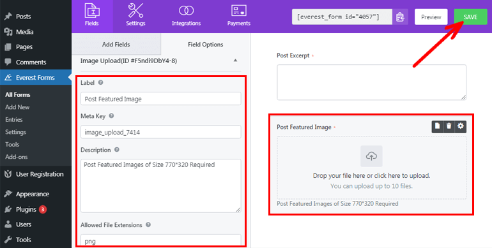Click the Plugins update count badge
The height and width of the screenshot is (248, 492).
pos(43,210)
